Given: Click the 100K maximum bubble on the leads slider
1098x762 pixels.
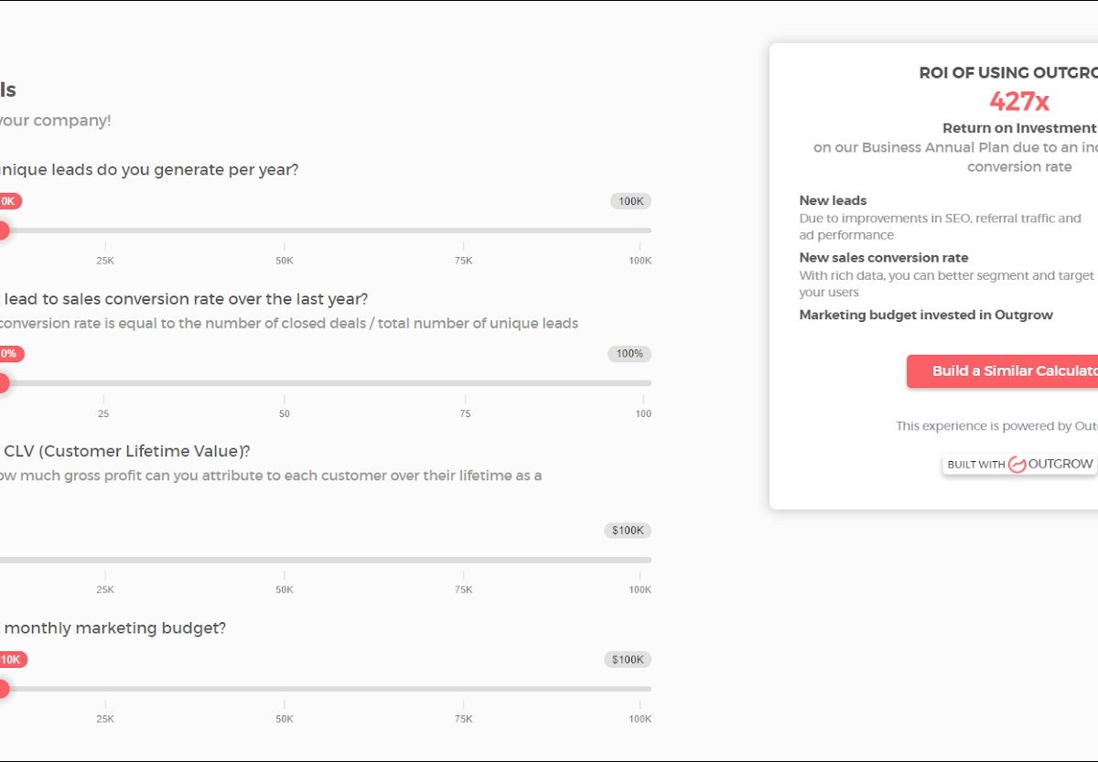Looking at the screenshot, I should click(630, 201).
